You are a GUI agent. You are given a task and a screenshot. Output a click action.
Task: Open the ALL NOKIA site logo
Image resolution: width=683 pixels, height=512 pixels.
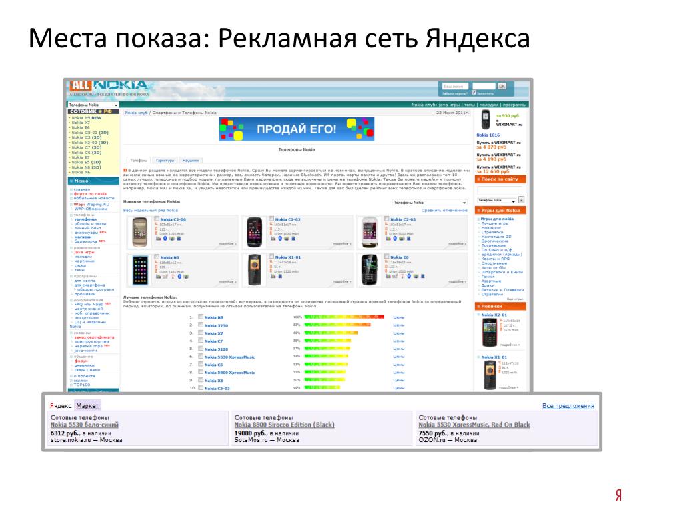109,86
